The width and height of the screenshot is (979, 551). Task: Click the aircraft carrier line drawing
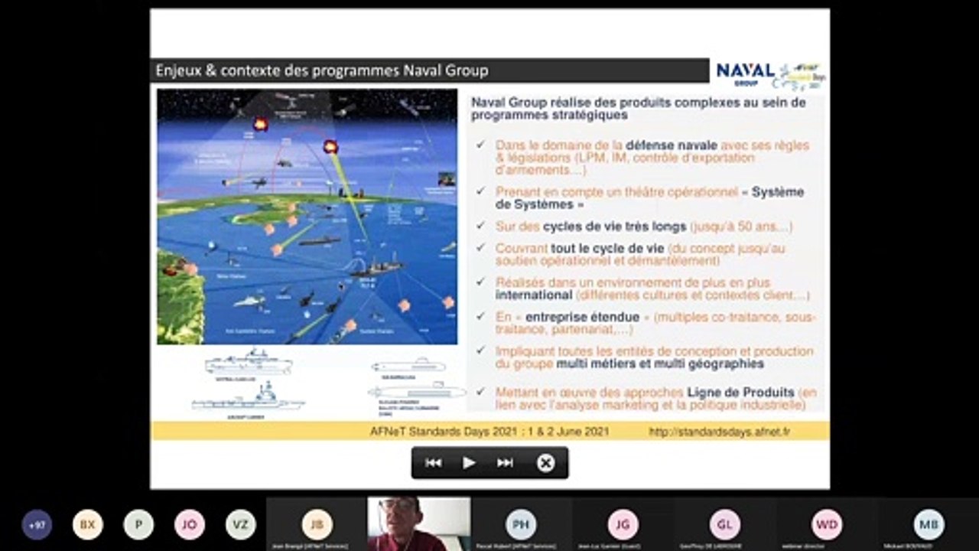pos(248,398)
